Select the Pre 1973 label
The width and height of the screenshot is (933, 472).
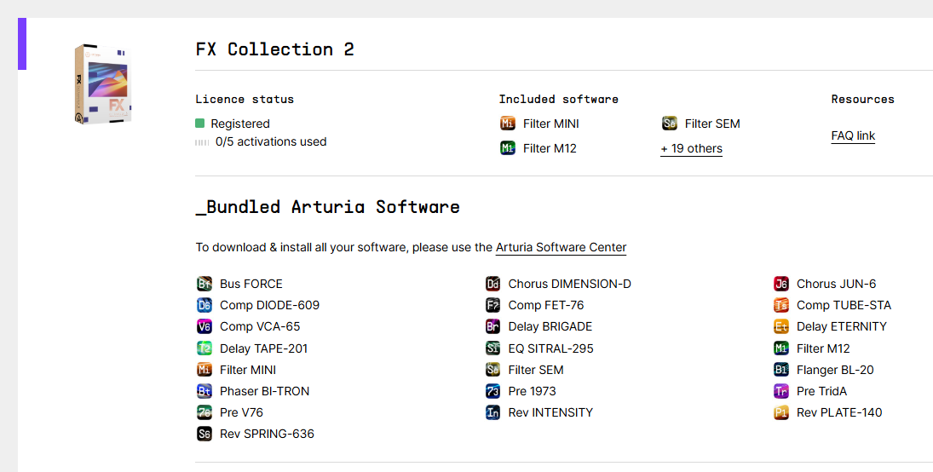click(x=532, y=391)
